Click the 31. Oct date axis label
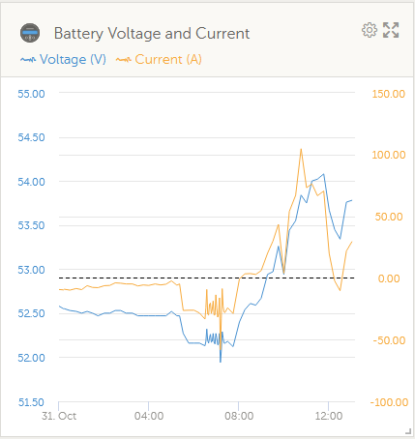 point(59,416)
